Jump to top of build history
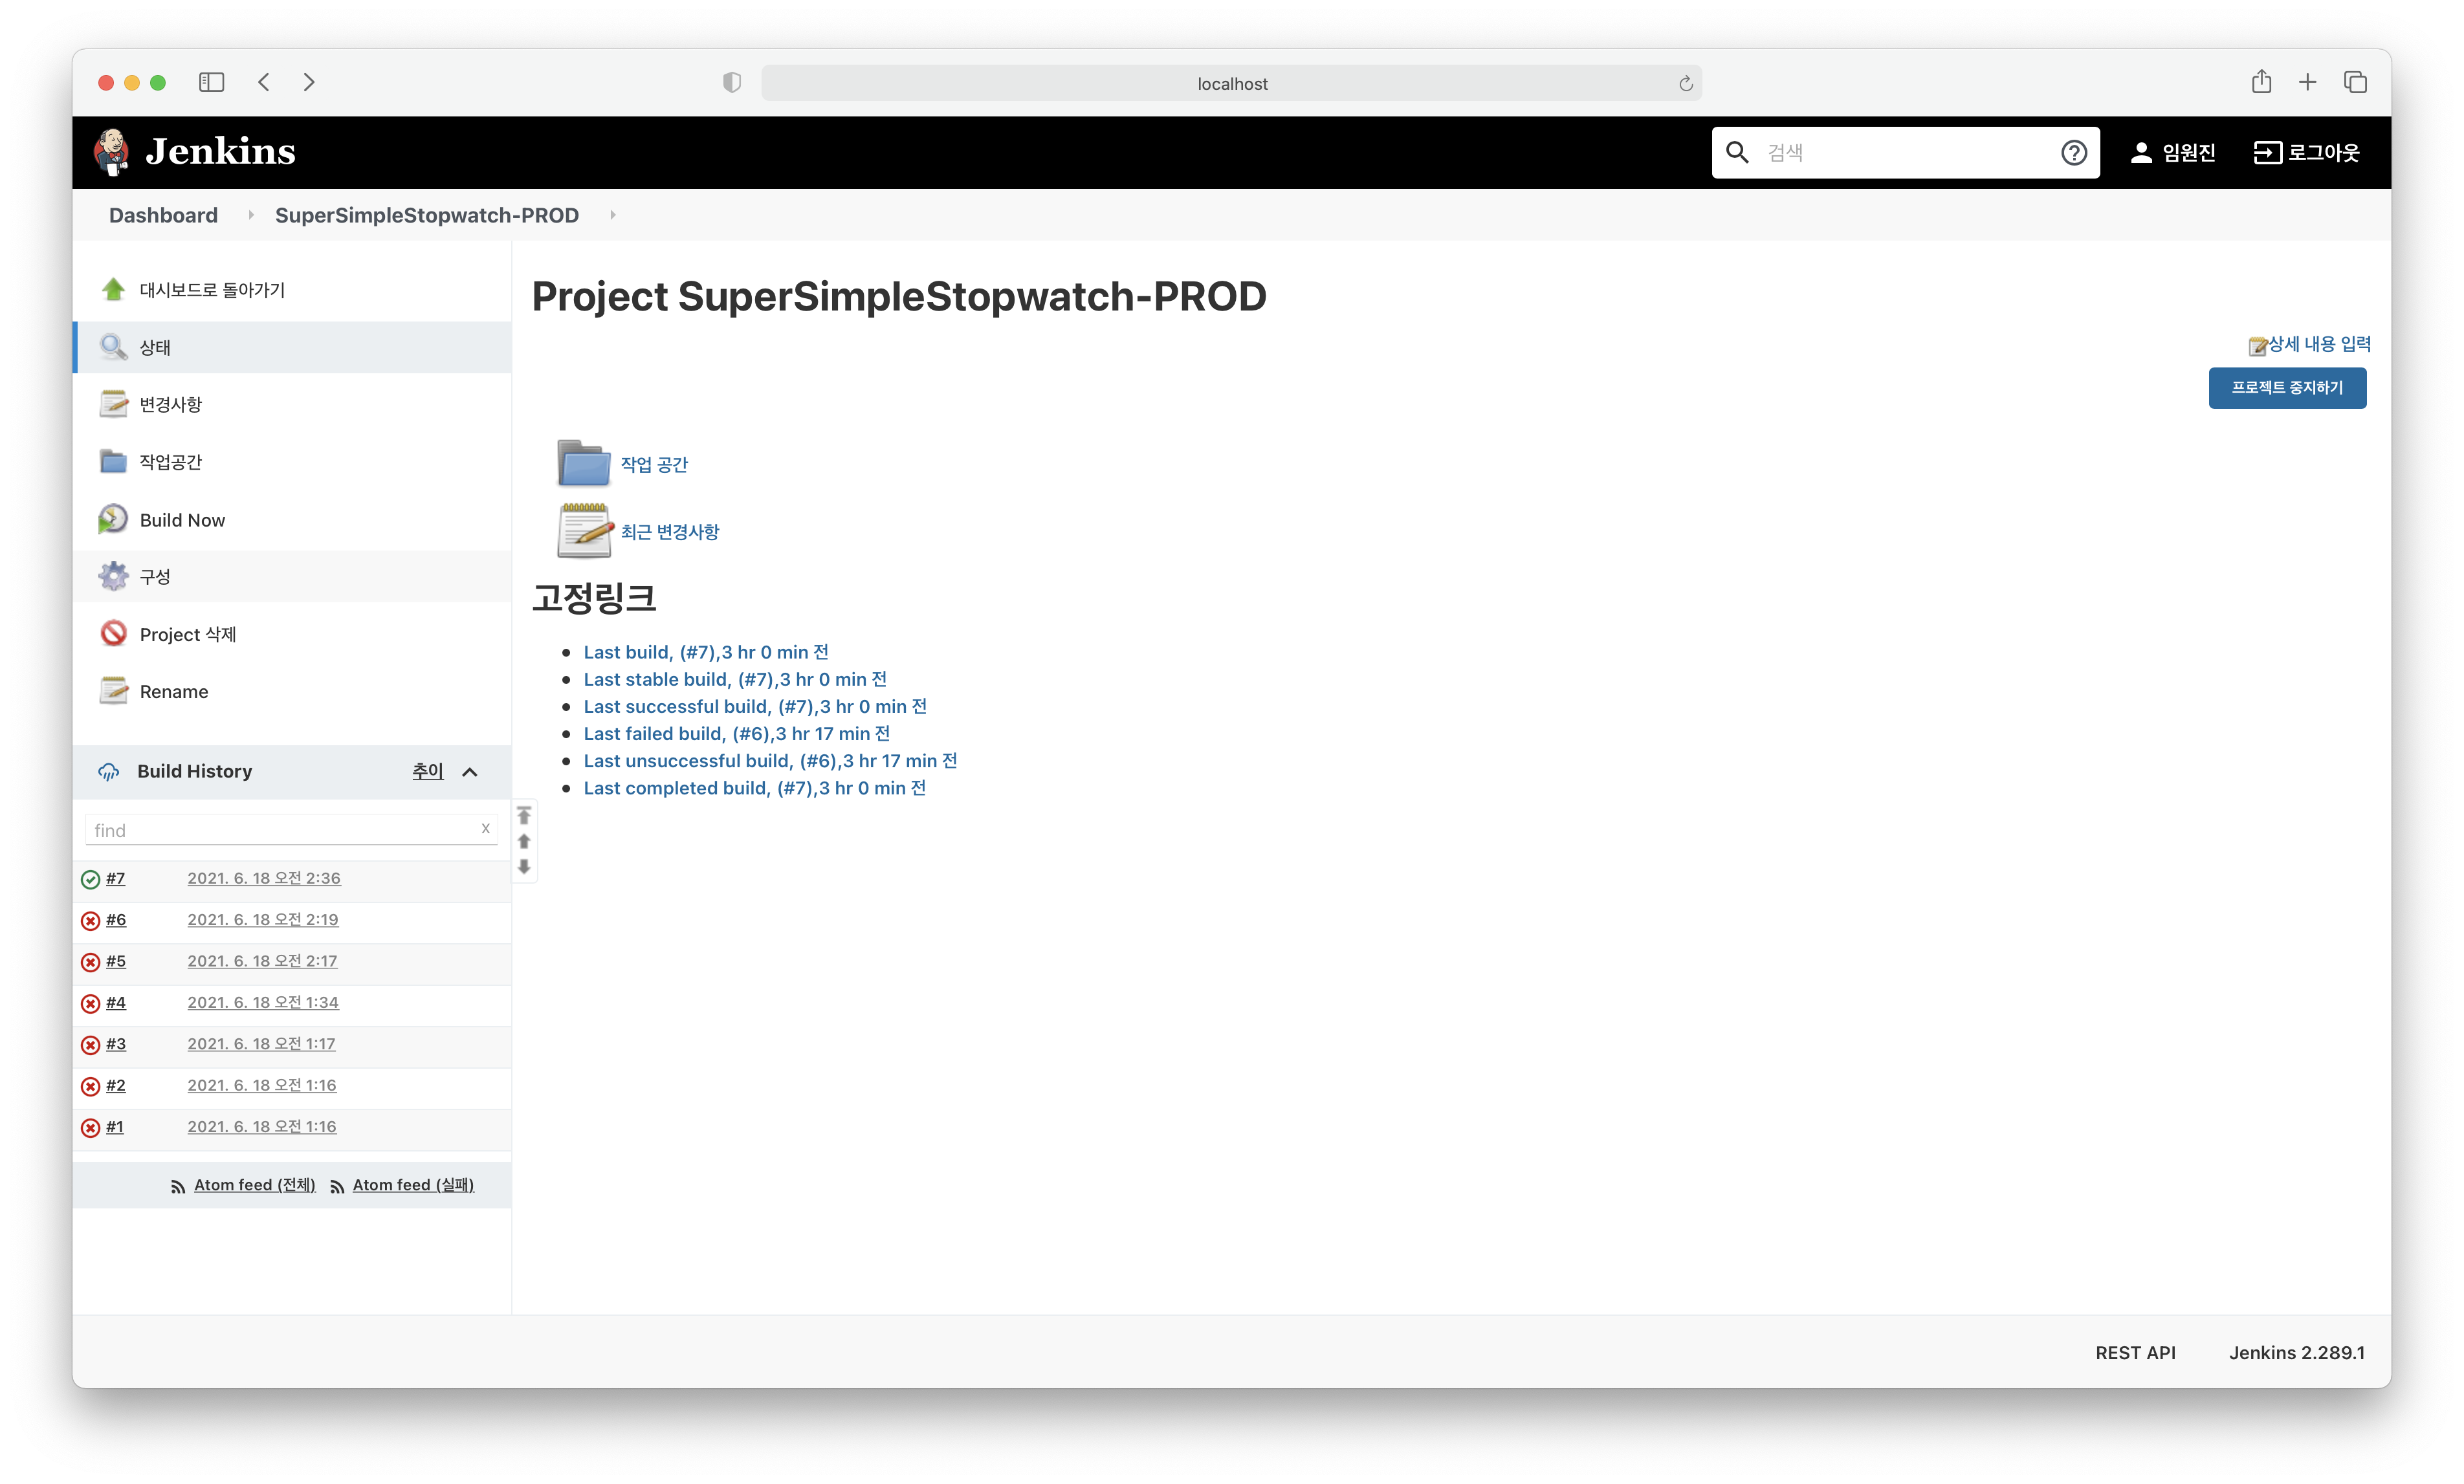Screen dimensions: 2464x1484 (x=524, y=816)
